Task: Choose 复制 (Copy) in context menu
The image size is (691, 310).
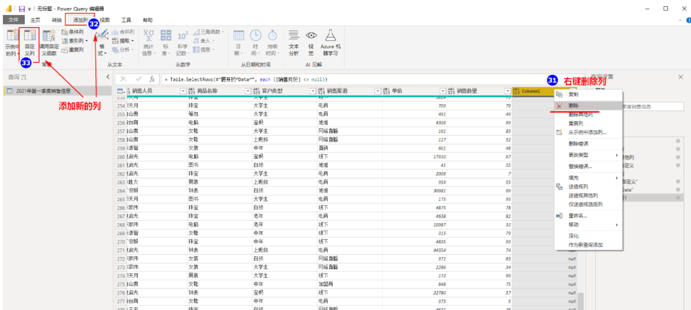Action: (588, 94)
